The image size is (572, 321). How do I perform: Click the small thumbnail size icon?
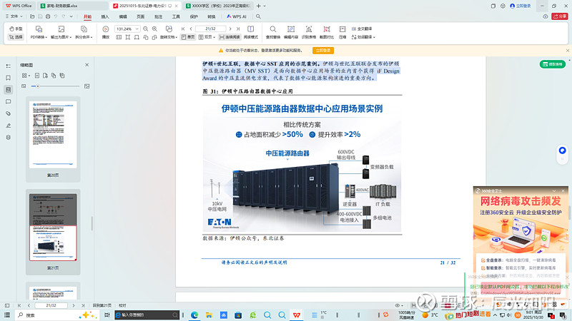tap(24, 86)
